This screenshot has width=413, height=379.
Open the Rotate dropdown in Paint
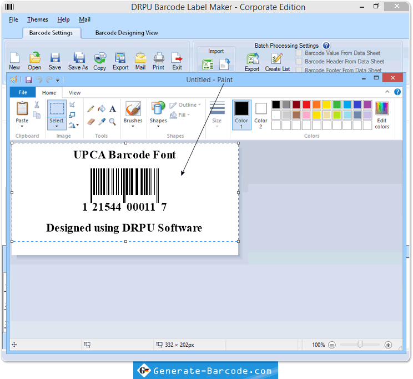tap(78, 125)
